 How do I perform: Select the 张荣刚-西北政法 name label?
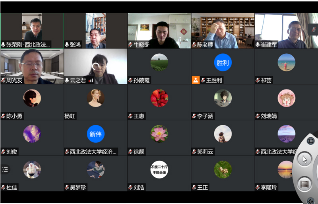tap(28, 45)
